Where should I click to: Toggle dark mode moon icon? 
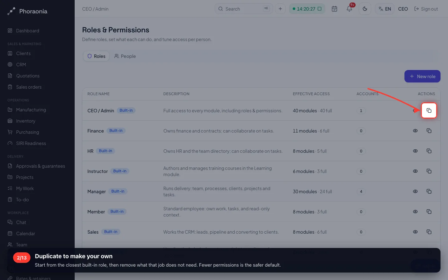(x=365, y=9)
